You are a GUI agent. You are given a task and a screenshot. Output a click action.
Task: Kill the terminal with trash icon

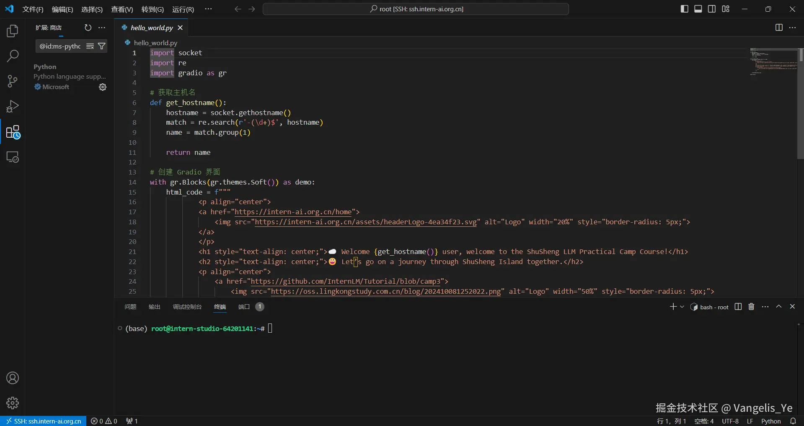coord(751,307)
